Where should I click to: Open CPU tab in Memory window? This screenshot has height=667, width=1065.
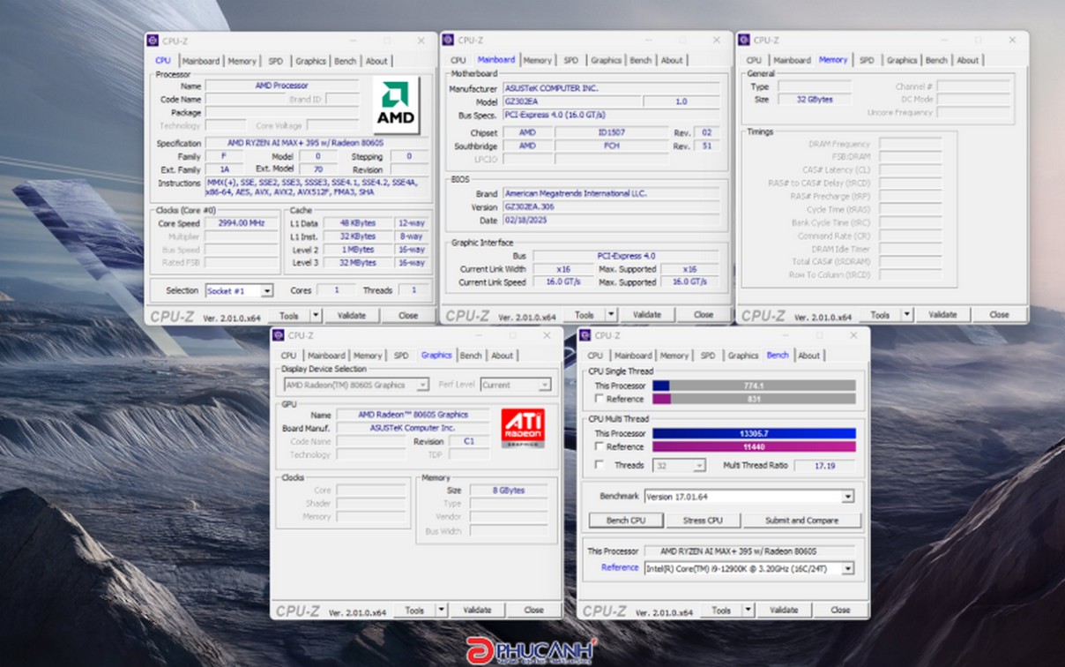[x=754, y=61]
